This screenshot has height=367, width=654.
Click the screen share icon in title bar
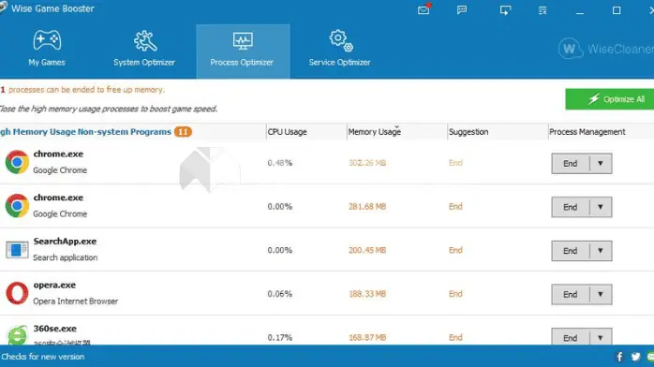(505, 10)
